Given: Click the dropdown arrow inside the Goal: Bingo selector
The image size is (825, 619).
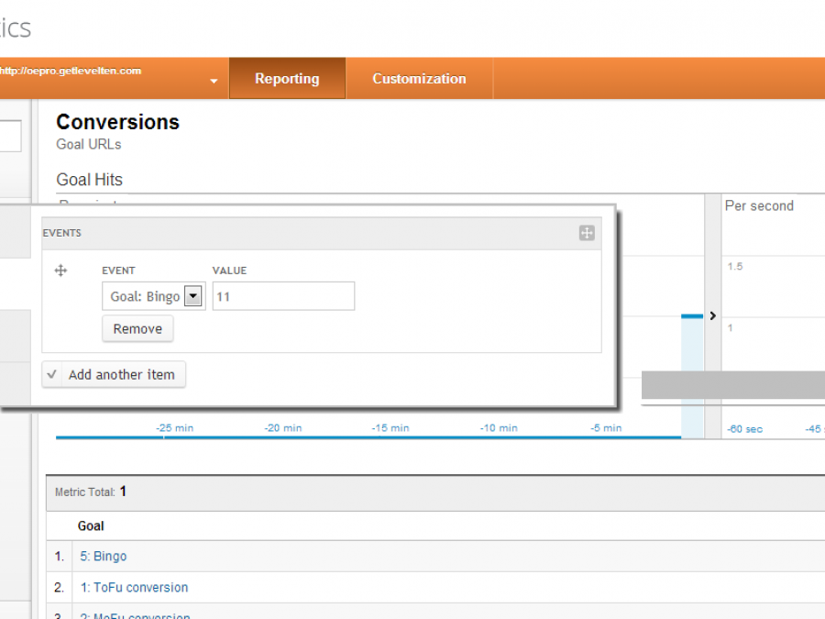Looking at the screenshot, I should [192, 295].
